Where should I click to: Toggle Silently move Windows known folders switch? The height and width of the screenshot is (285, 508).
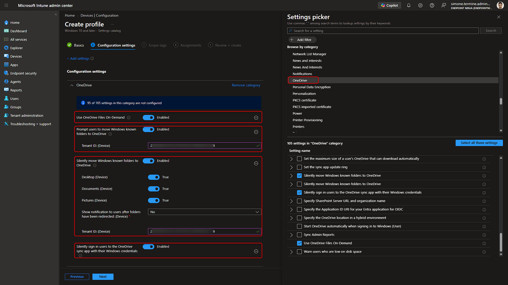[148, 161]
